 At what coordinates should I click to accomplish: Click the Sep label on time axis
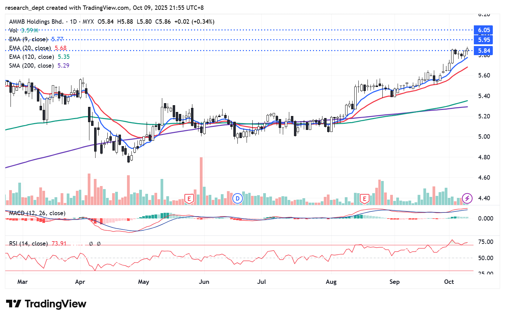[394, 282]
